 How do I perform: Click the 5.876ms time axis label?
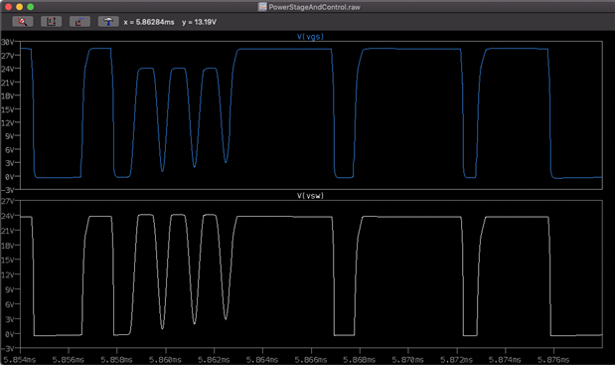coord(553,359)
